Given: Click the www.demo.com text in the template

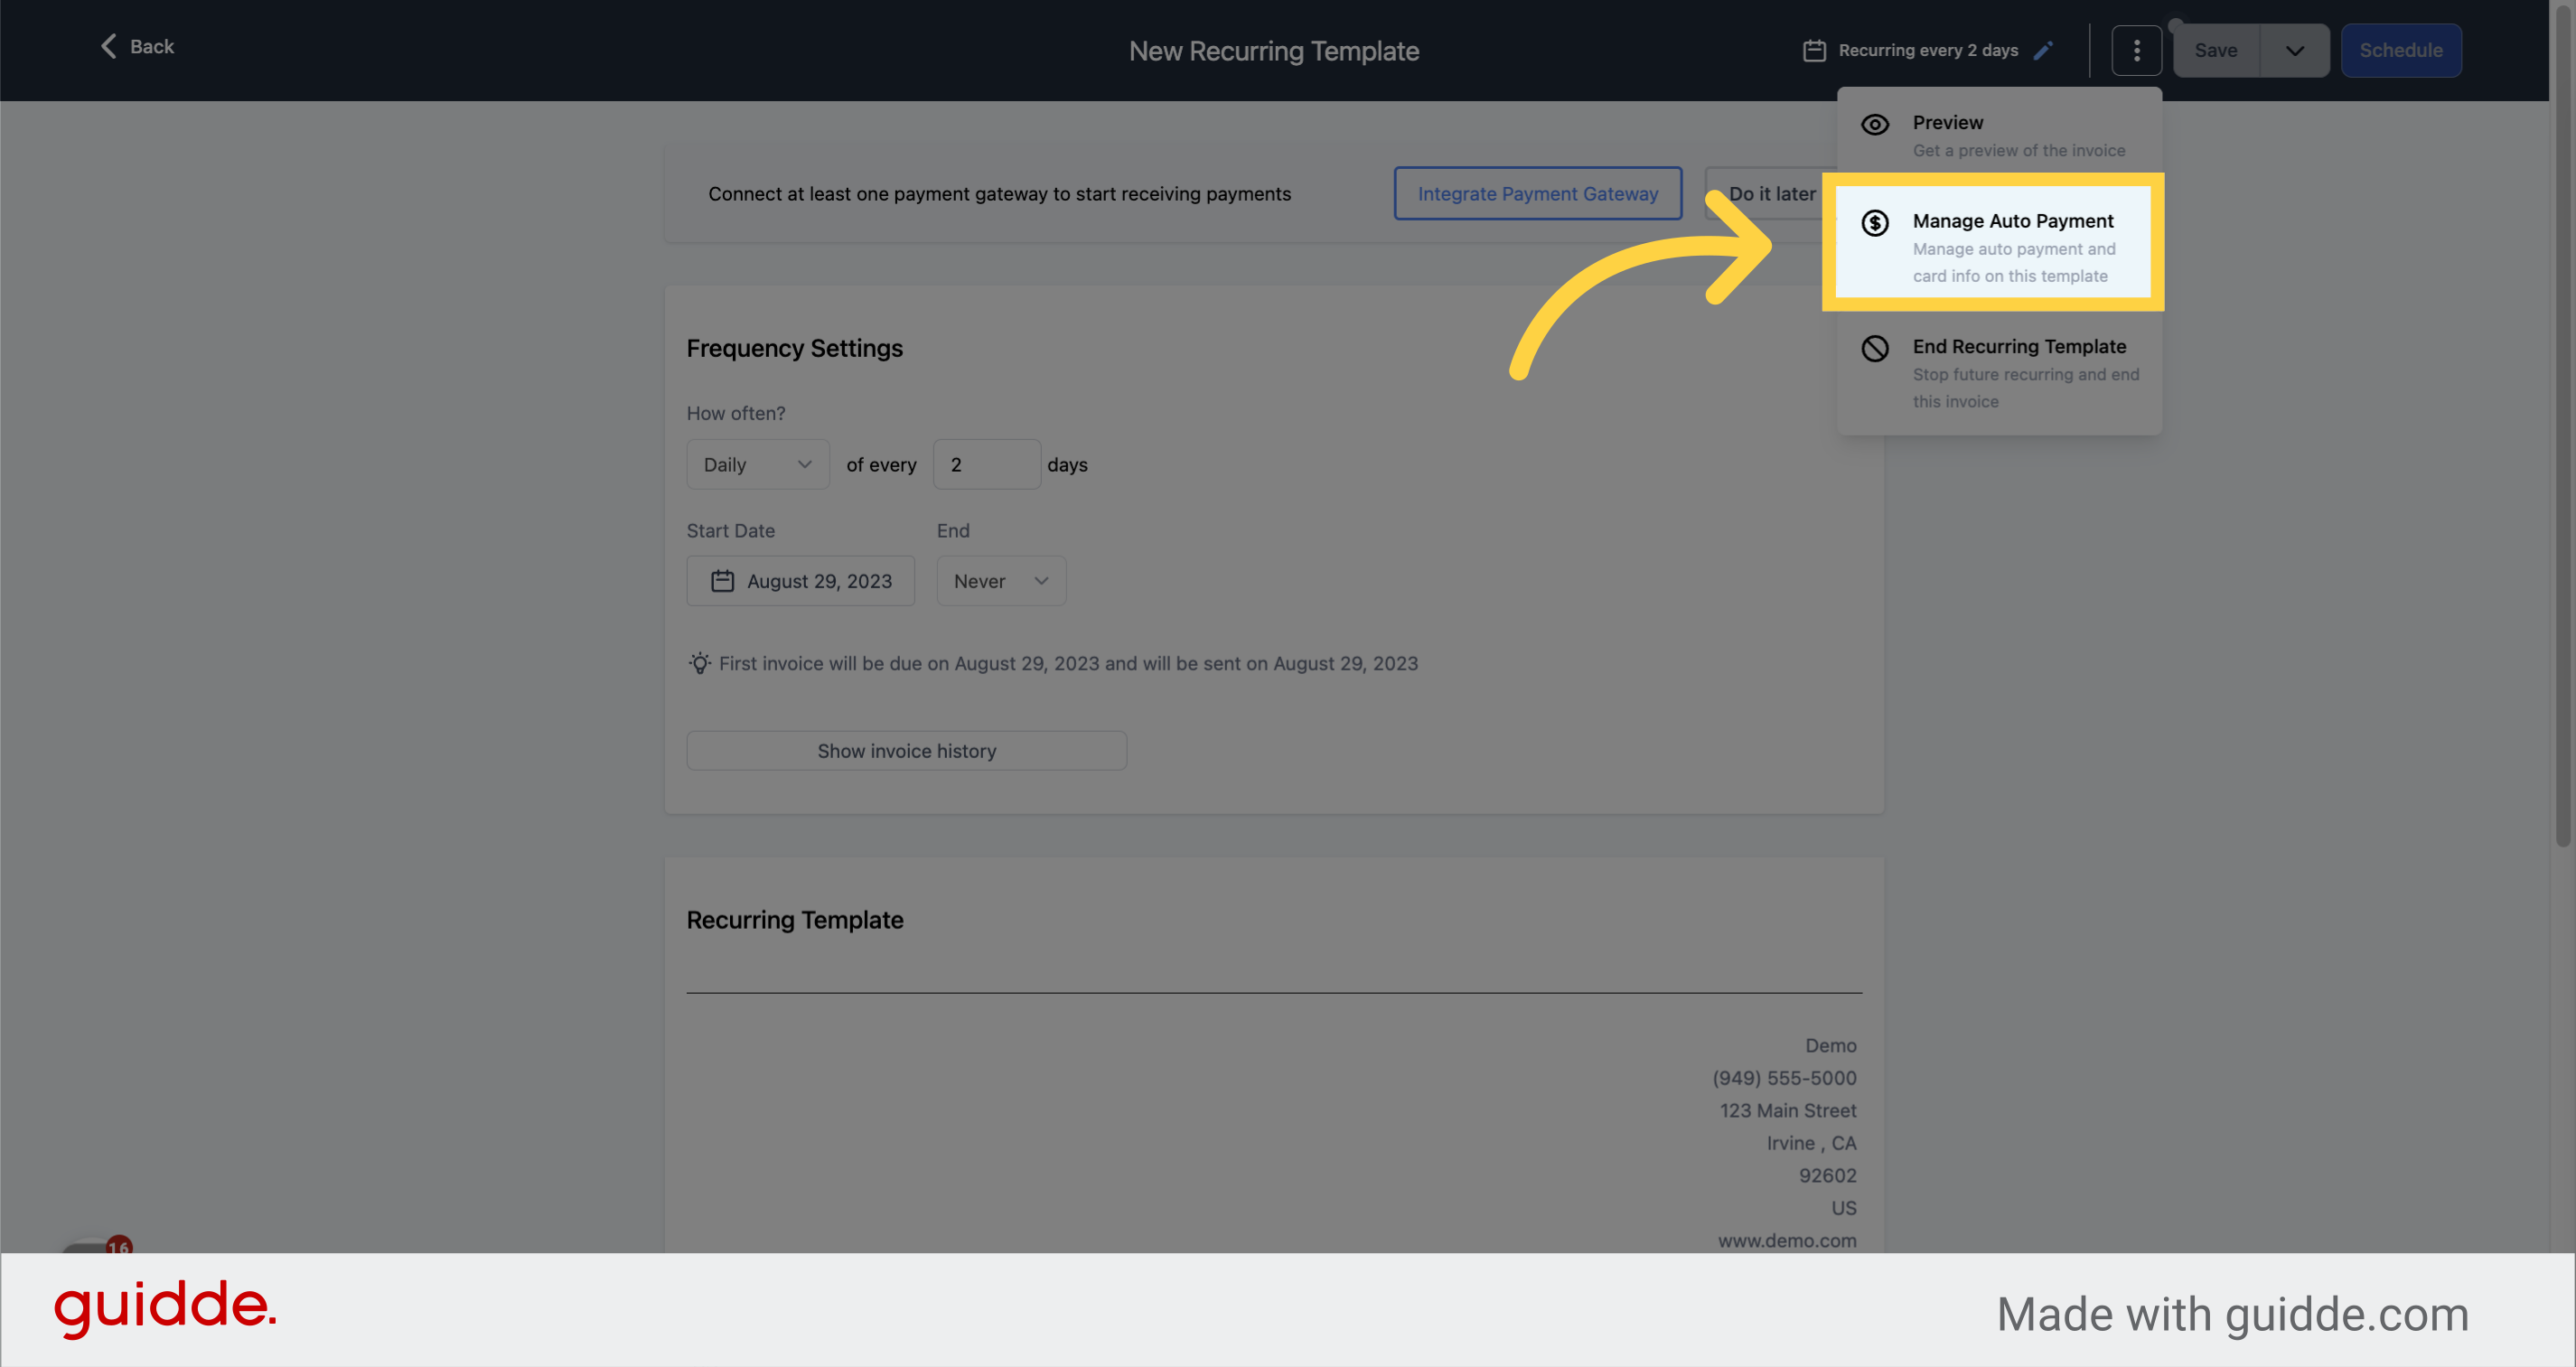Looking at the screenshot, I should coord(1787,1240).
